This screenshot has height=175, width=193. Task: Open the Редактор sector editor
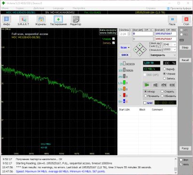pyautogui.click(x=75, y=21)
